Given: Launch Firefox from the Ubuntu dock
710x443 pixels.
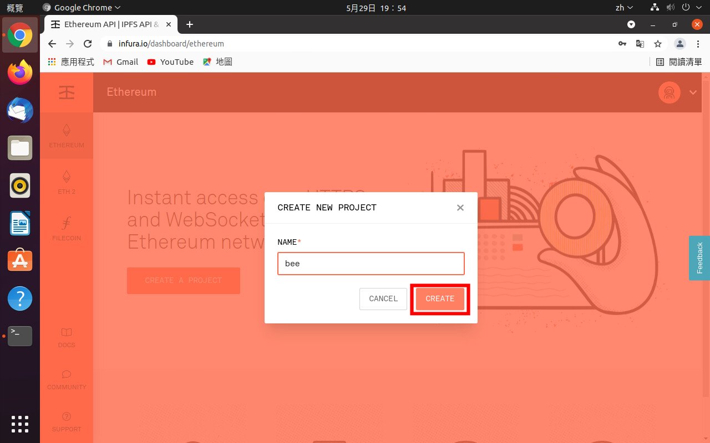Looking at the screenshot, I should click(x=20, y=73).
